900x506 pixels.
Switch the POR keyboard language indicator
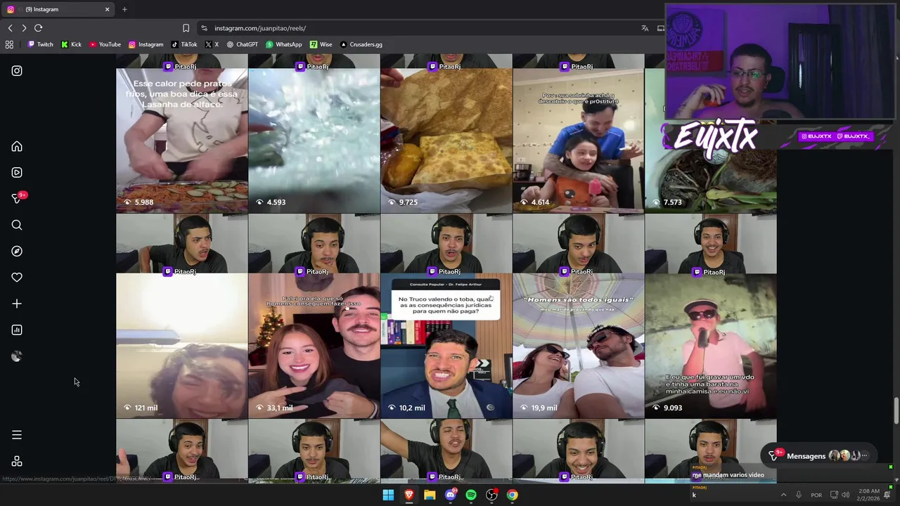pyautogui.click(x=816, y=495)
